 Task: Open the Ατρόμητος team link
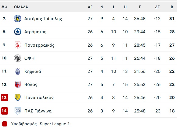(35, 32)
